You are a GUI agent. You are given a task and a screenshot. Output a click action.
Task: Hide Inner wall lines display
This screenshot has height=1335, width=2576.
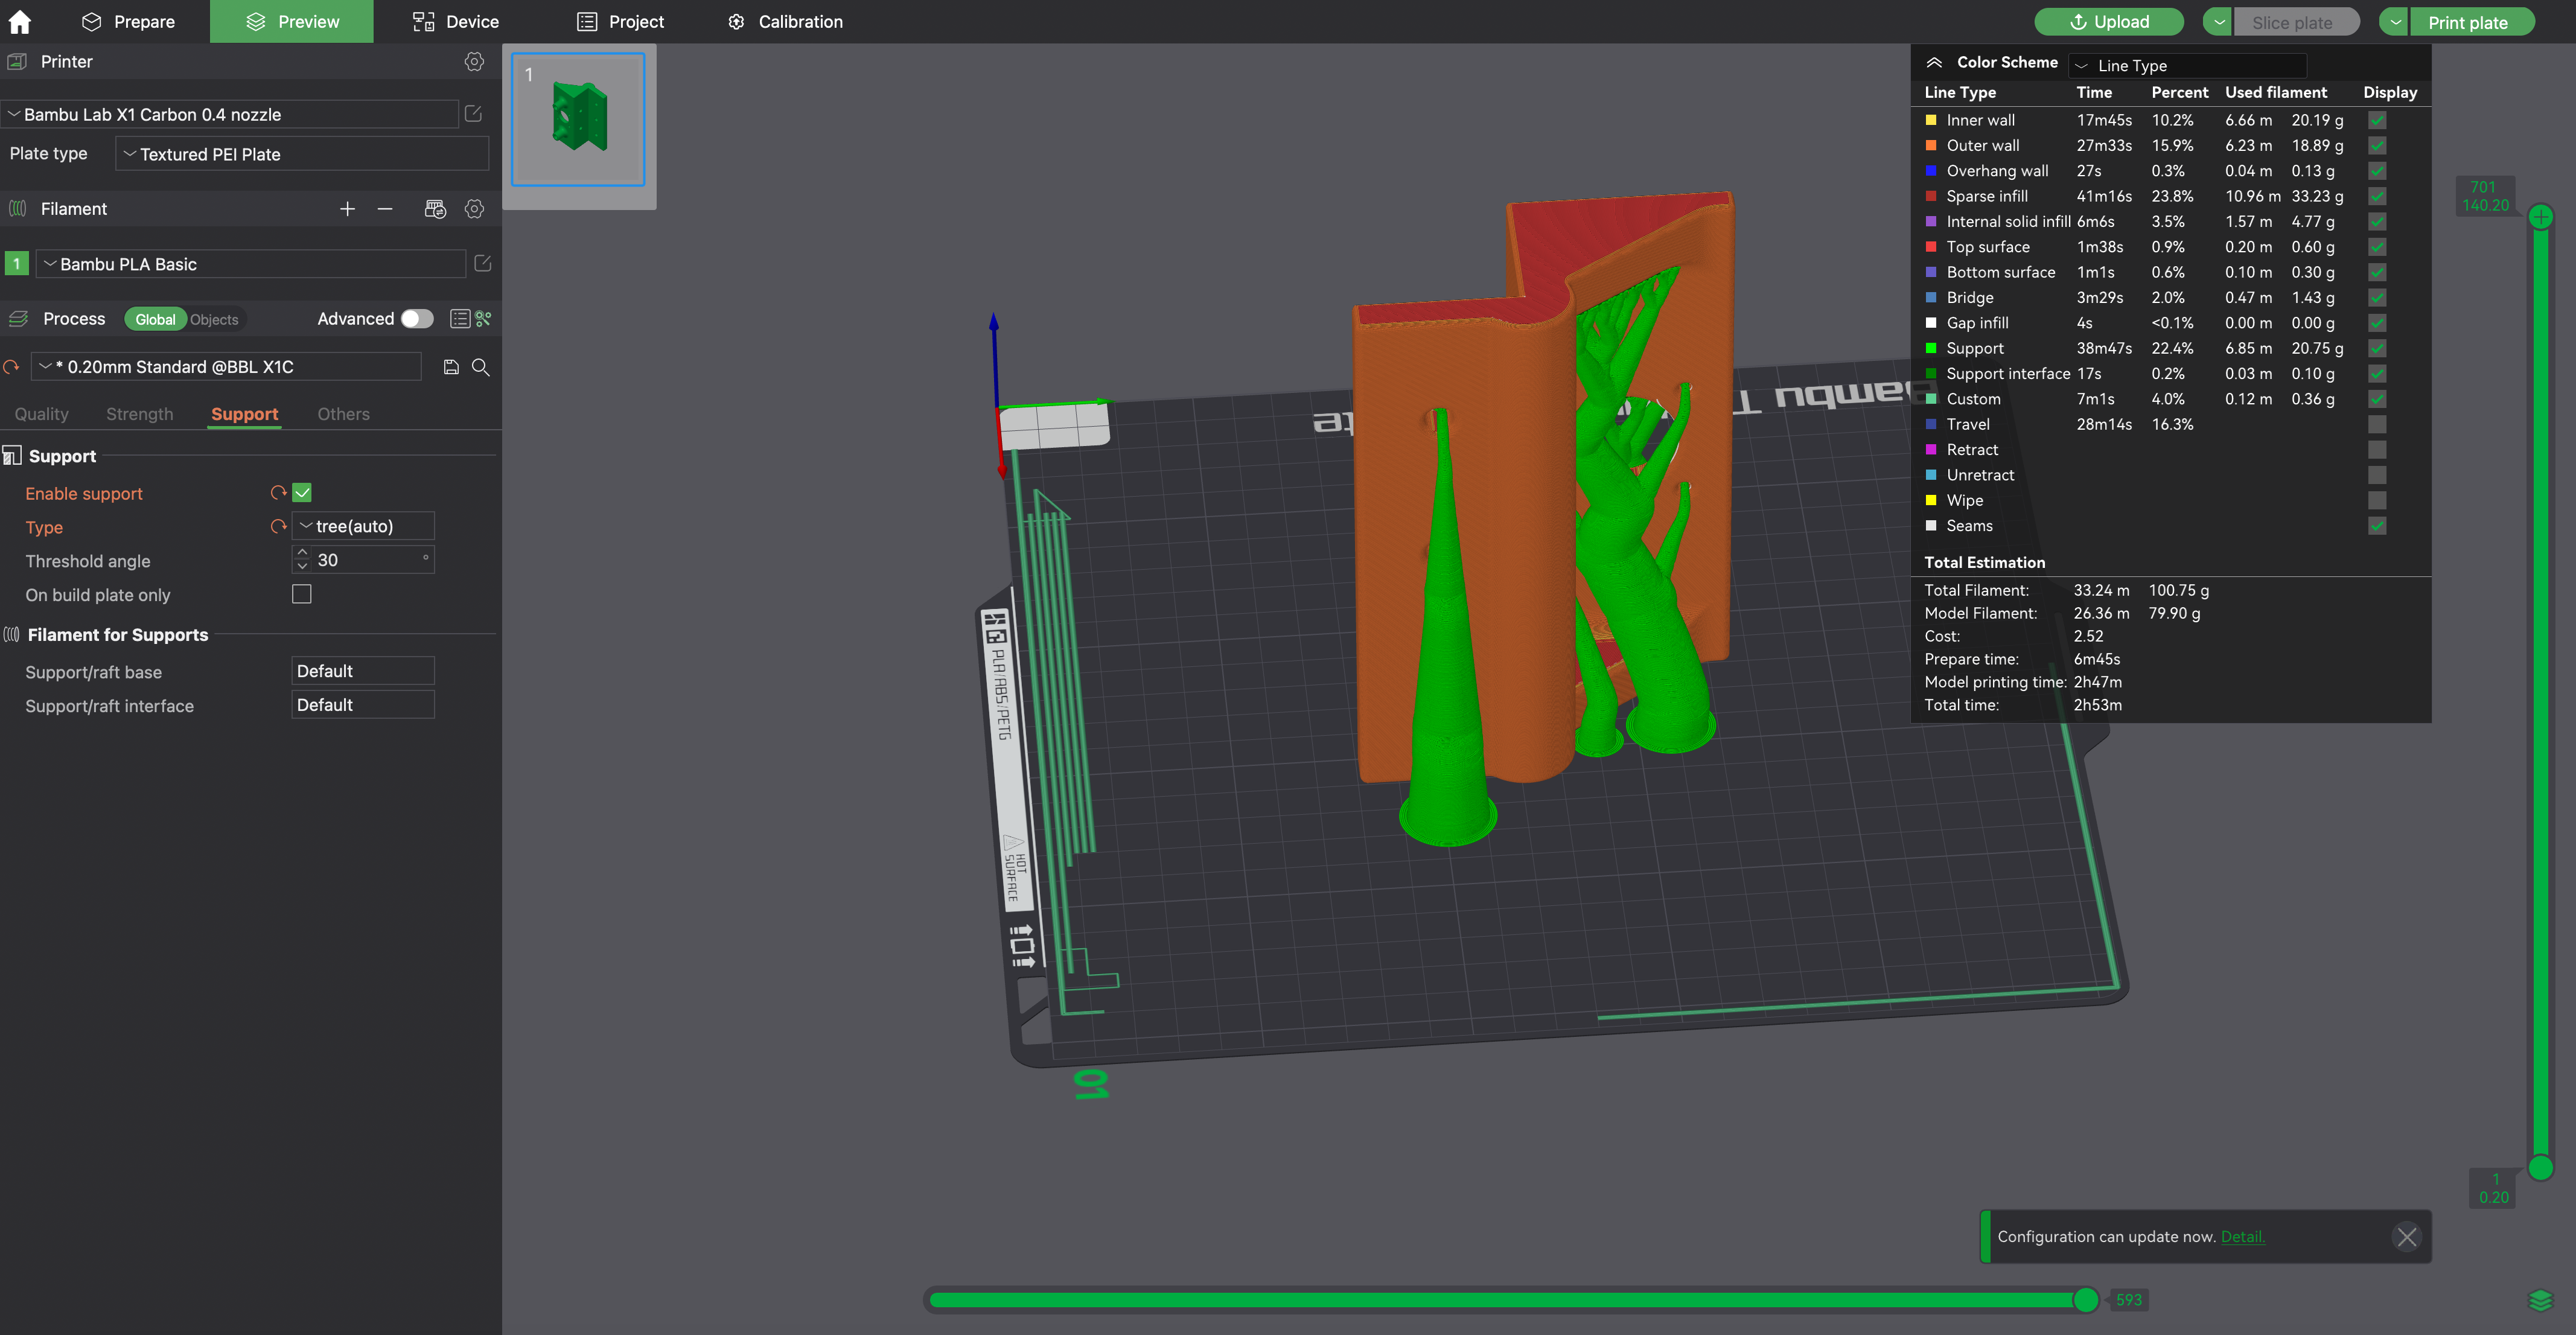pyautogui.click(x=2377, y=120)
